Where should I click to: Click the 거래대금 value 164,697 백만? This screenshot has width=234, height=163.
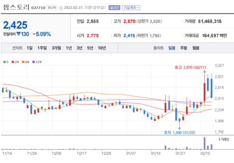point(214,36)
